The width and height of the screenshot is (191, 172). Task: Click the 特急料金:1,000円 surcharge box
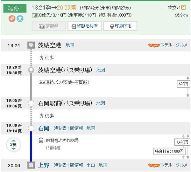pos(169,151)
